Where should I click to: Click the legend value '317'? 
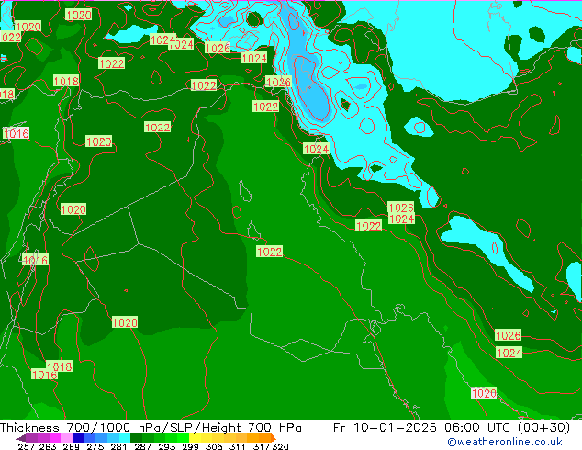tap(262, 446)
